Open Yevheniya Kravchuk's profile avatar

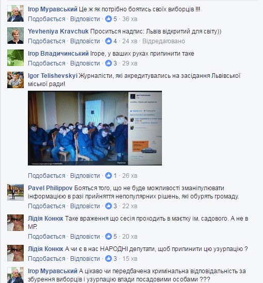(x=15, y=36)
